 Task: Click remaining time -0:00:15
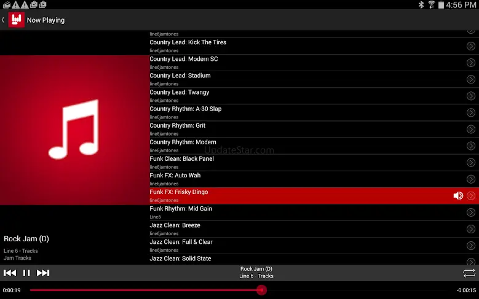466,290
